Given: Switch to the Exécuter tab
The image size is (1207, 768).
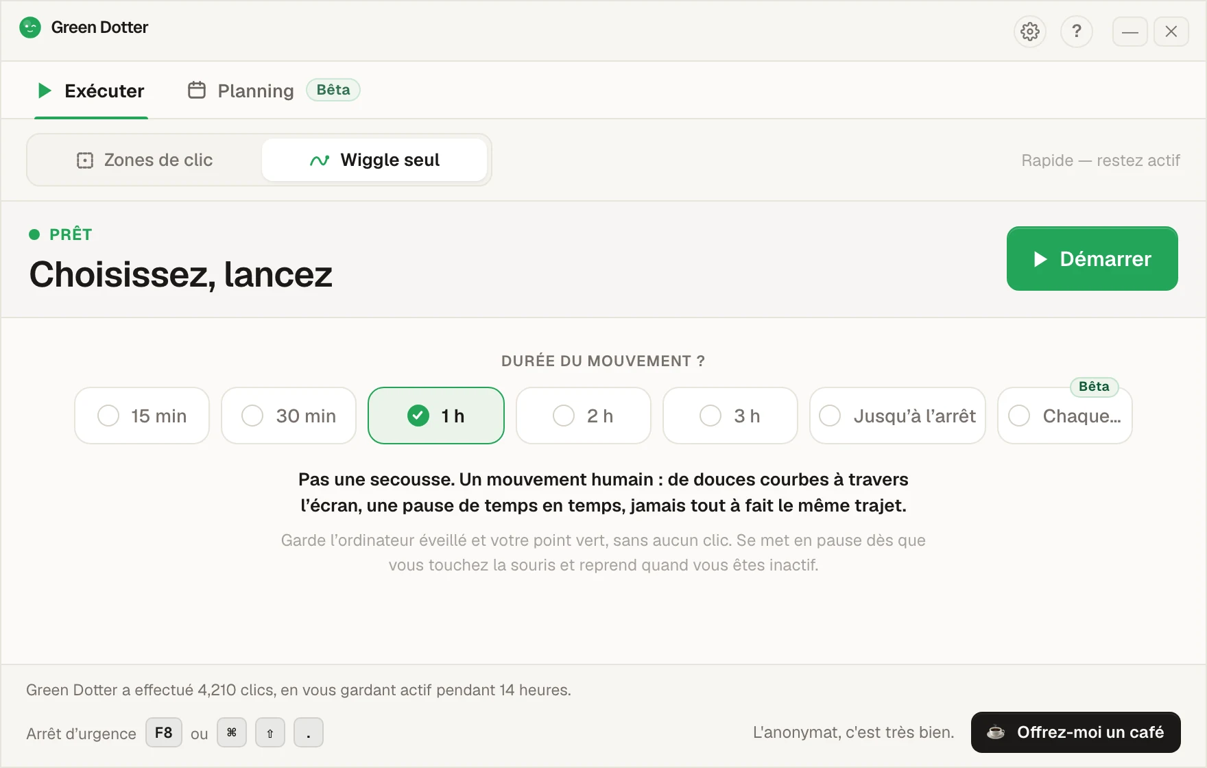Looking at the screenshot, I should click(91, 91).
